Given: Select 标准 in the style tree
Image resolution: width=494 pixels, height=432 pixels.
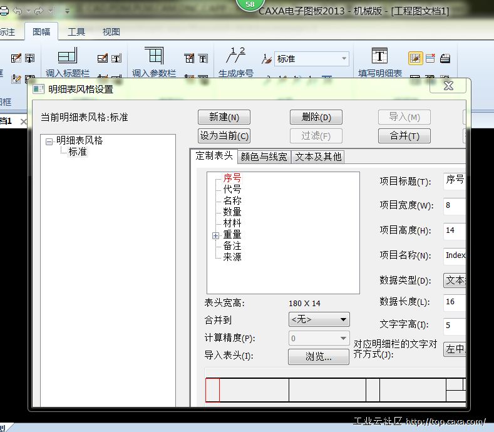Looking at the screenshot, I should [x=78, y=152].
